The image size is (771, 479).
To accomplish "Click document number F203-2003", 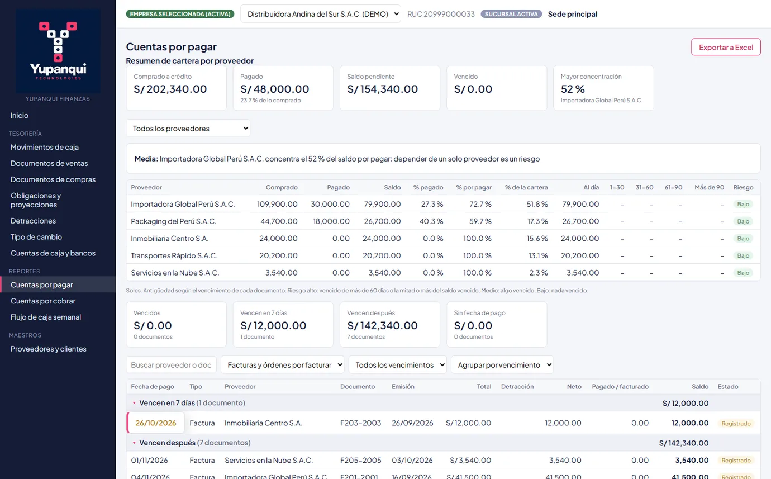I will click(360, 423).
